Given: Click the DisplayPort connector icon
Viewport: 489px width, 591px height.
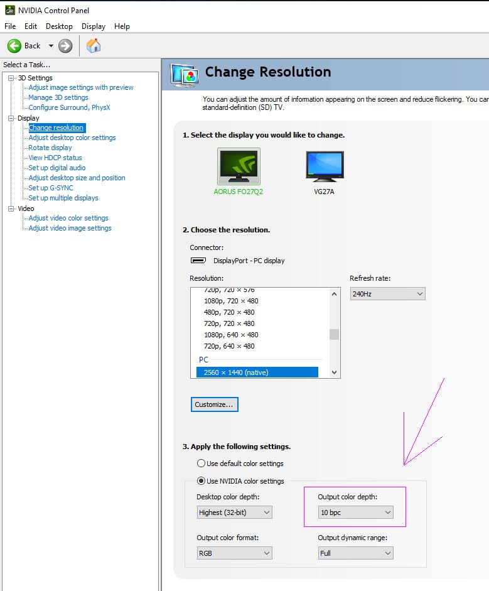Looking at the screenshot, I should [x=198, y=261].
